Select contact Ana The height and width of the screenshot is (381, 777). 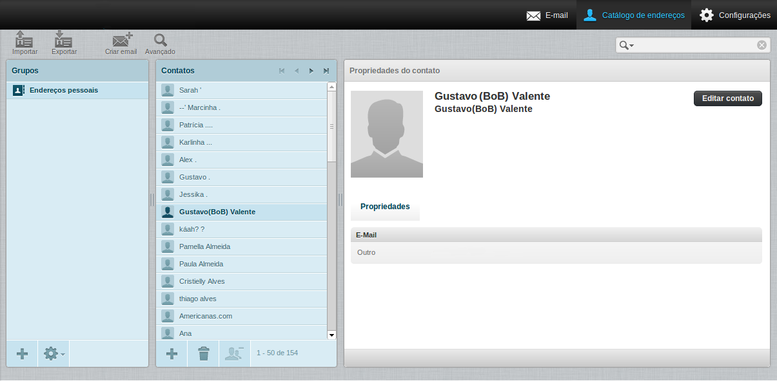pyautogui.click(x=242, y=333)
